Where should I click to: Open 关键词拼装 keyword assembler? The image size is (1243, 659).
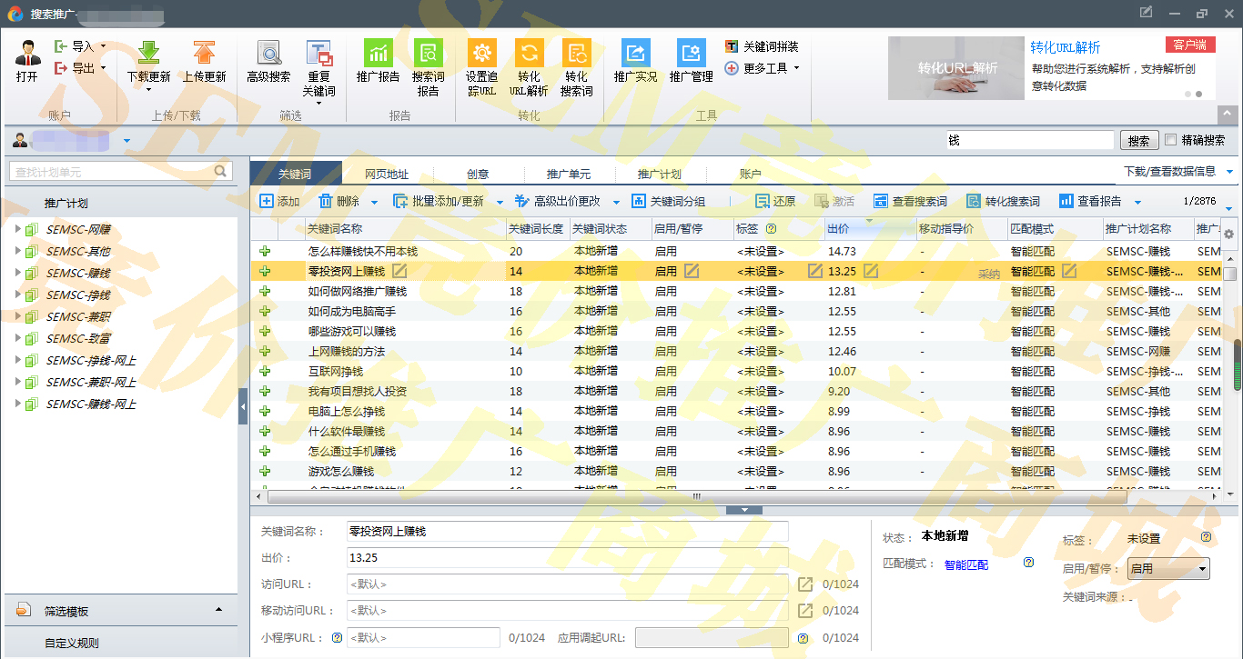[763, 46]
